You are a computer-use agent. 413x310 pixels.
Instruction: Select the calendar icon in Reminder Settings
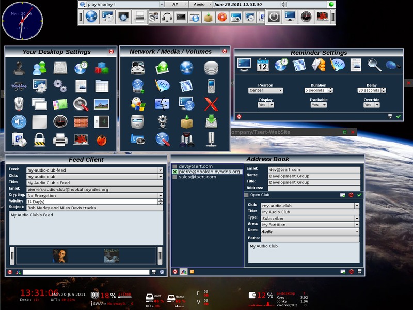tap(263, 65)
